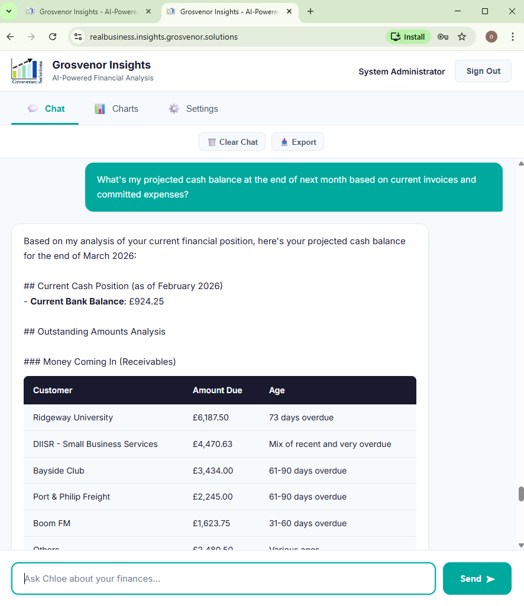Click the Export button
The image size is (524, 606).
pyautogui.click(x=297, y=142)
